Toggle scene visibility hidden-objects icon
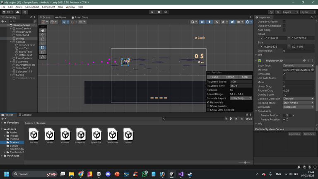 pos(232,22)
